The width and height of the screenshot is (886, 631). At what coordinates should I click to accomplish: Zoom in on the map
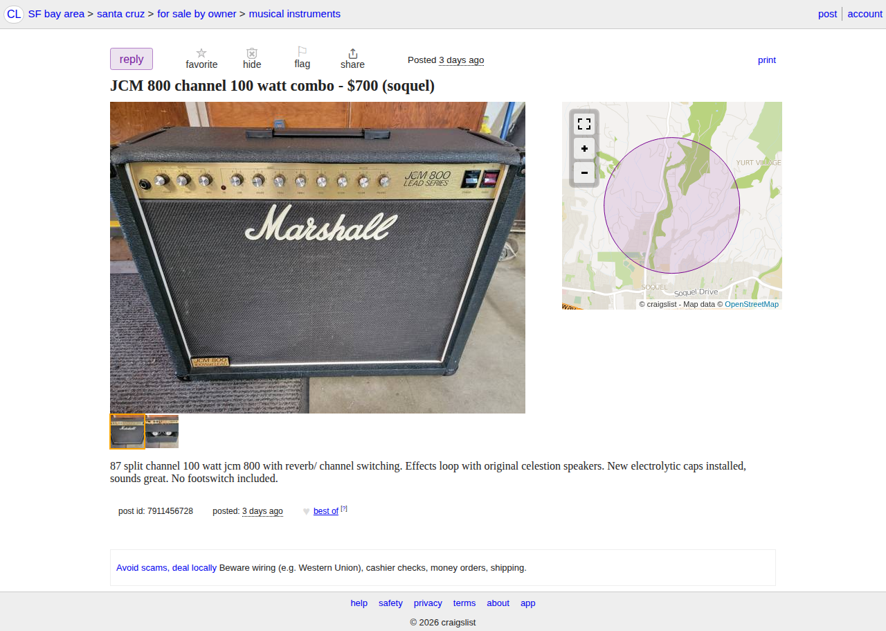(x=584, y=148)
